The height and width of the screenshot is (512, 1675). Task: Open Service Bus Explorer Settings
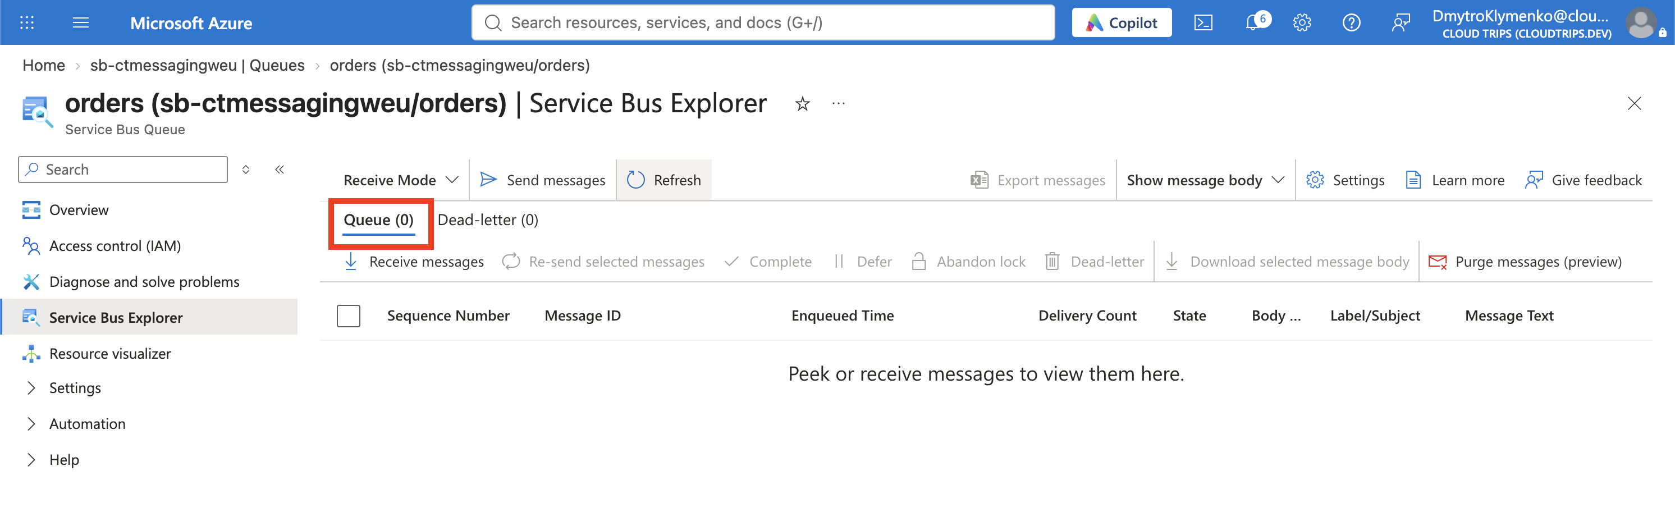1345,180
